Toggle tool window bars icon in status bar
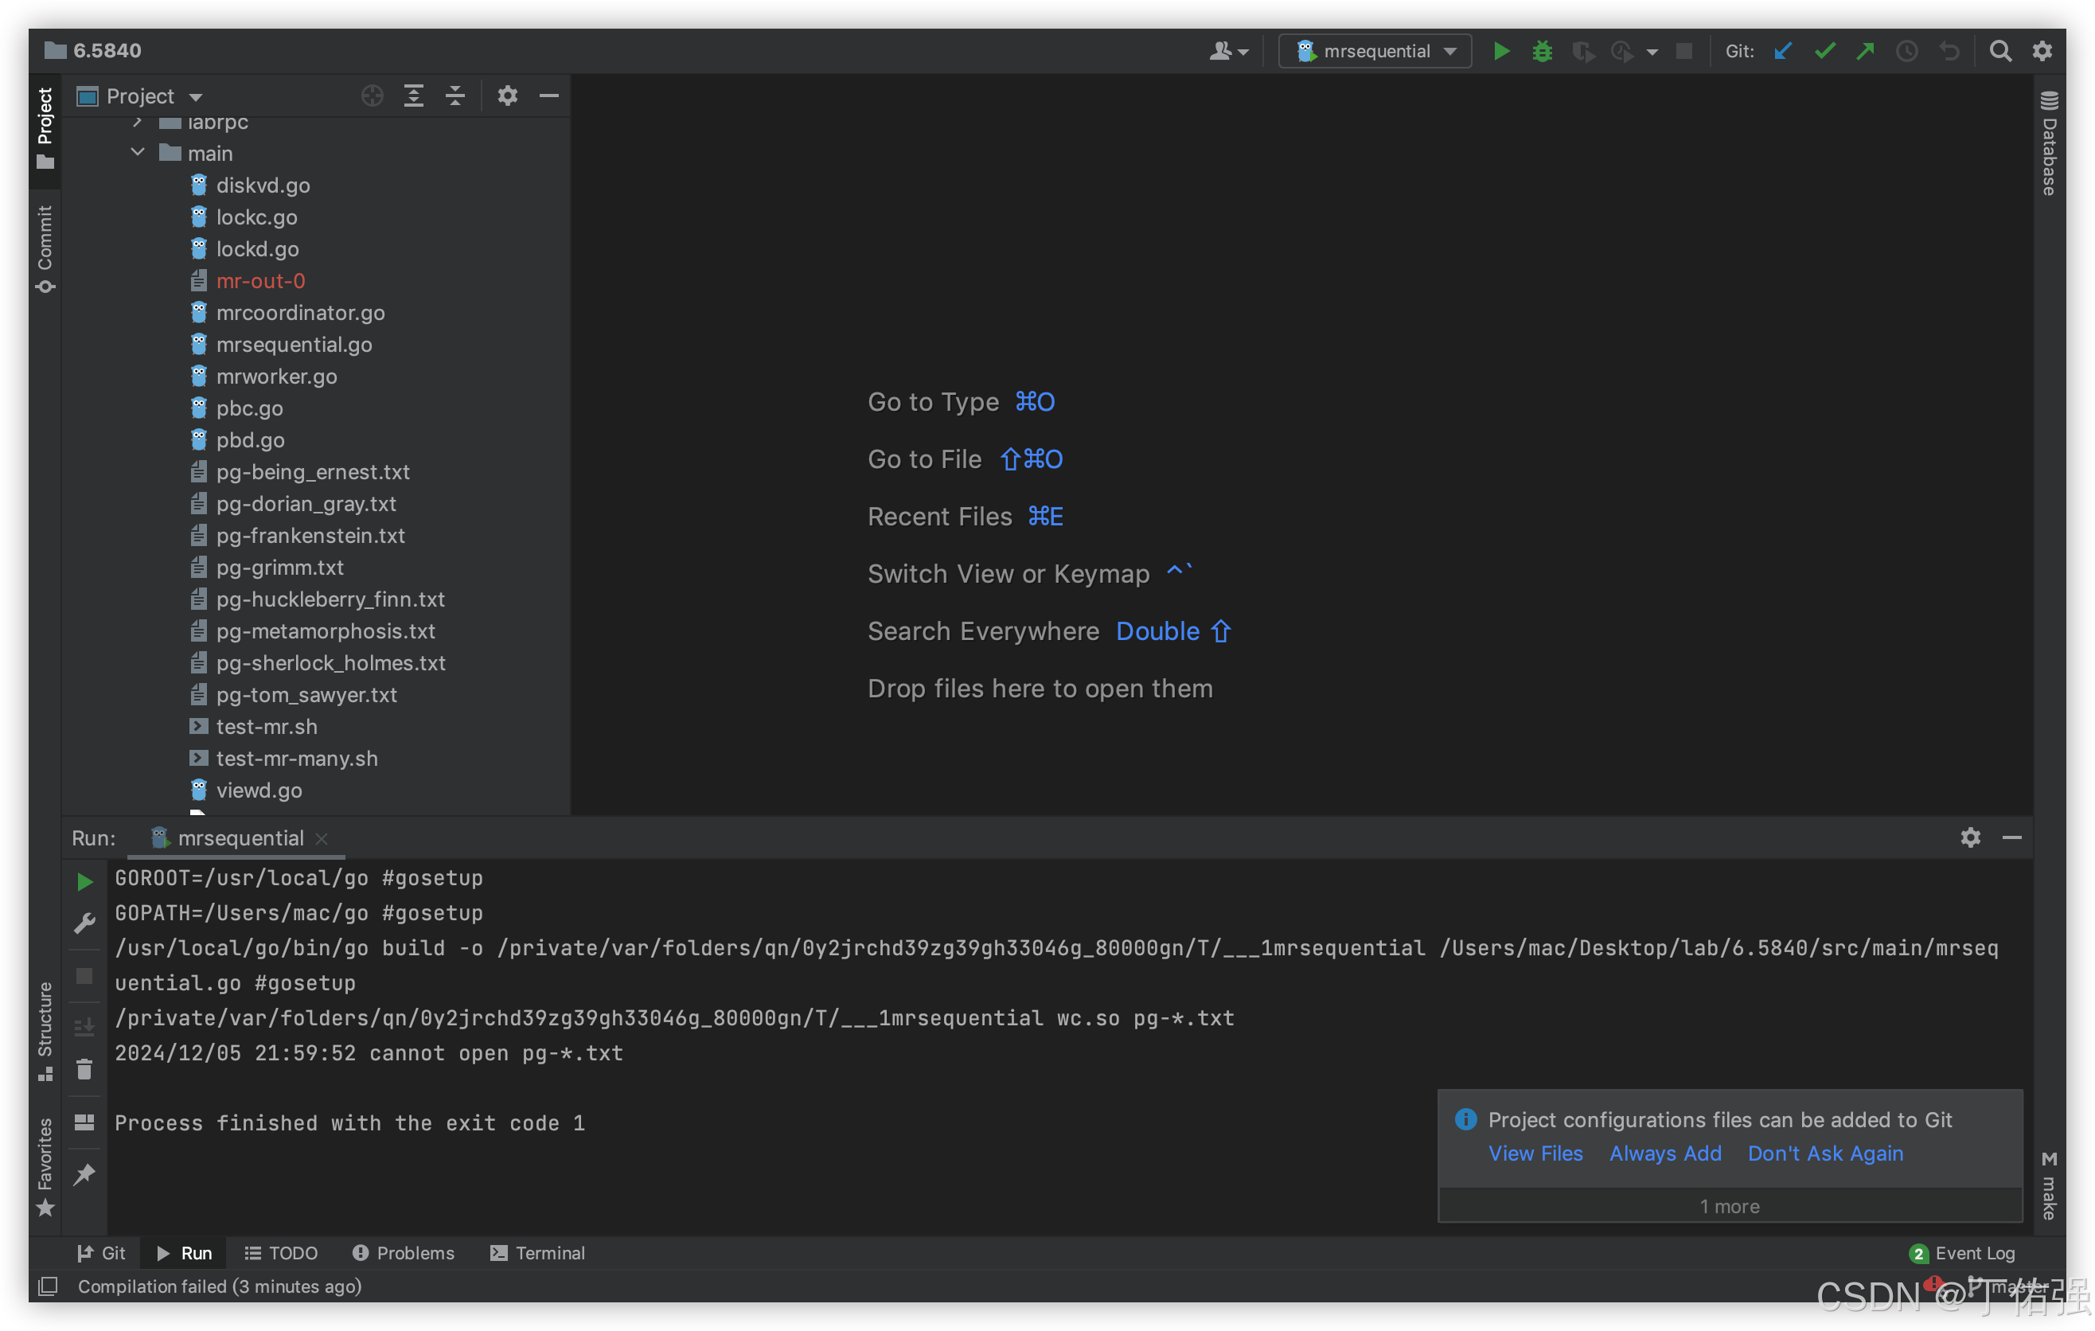This screenshot has width=2095, height=1331. (x=49, y=1286)
